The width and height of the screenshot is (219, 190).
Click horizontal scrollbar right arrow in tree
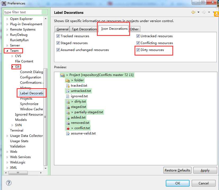tap(41, 173)
